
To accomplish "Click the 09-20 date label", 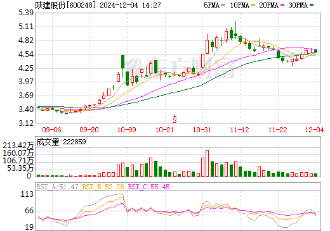I will click(x=89, y=130).
